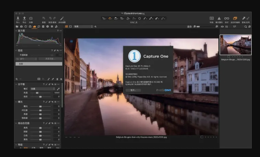Viewport: 260px width, 157px height.
Task: Switch viewer to multi-view grid mode
Action: pos(67,26)
